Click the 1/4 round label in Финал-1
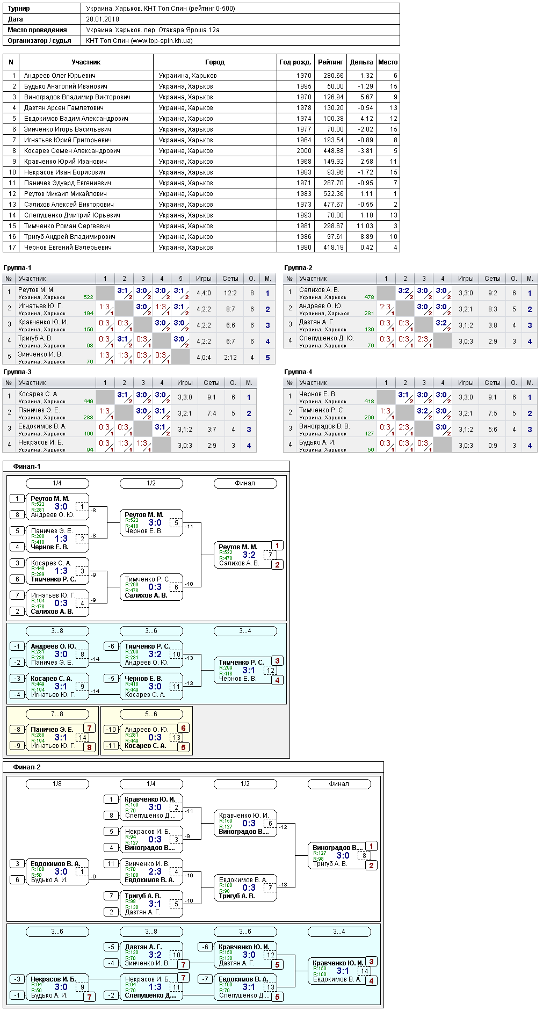 pos(57,483)
